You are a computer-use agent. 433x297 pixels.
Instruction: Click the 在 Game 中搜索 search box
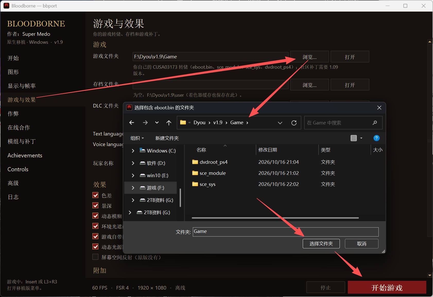[x=343, y=123]
